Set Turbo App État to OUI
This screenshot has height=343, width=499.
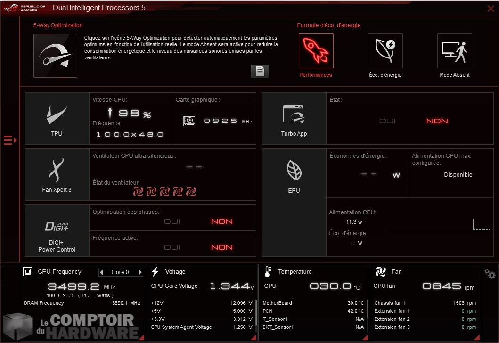pos(387,121)
